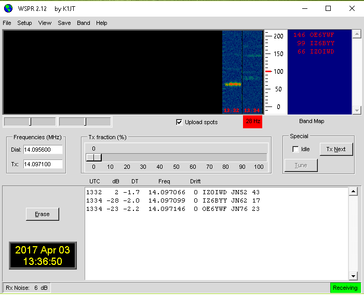This screenshot has height=295, width=364.
Task: Open the Help menu
Action: (x=102, y=23)
